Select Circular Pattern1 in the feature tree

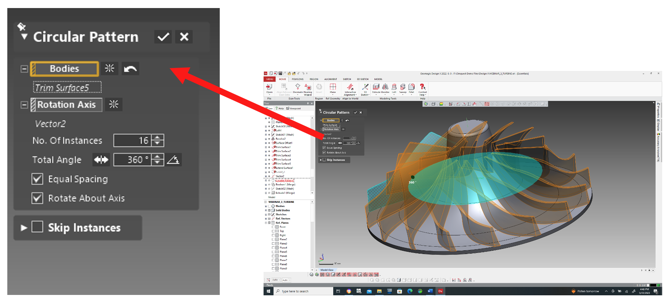coord(285,181)
